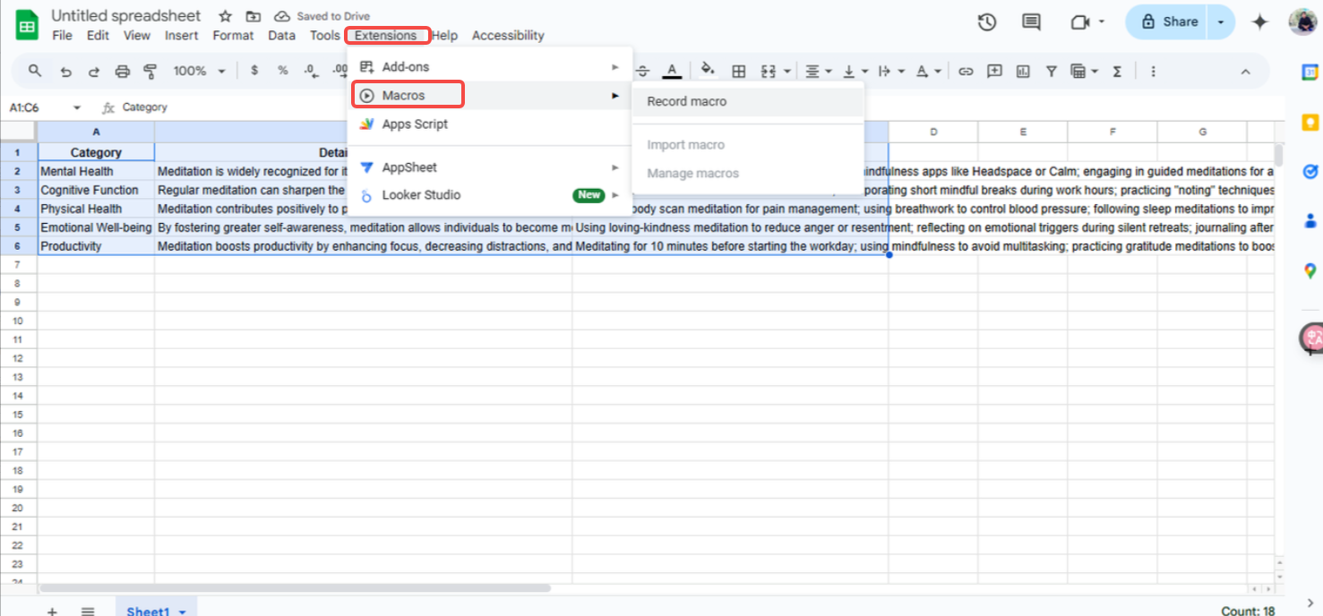Change the text color underlined A
The height and width of the screenshot is (616, 1323).
point(672,71)
